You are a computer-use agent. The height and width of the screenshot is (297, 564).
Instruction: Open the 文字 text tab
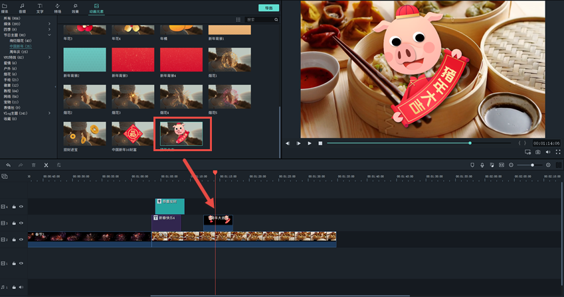coord(40,8)
